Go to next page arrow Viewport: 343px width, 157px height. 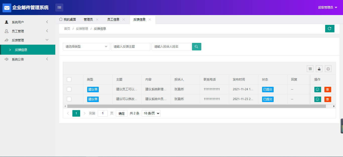pyautogui.click(x=84, y=113)
